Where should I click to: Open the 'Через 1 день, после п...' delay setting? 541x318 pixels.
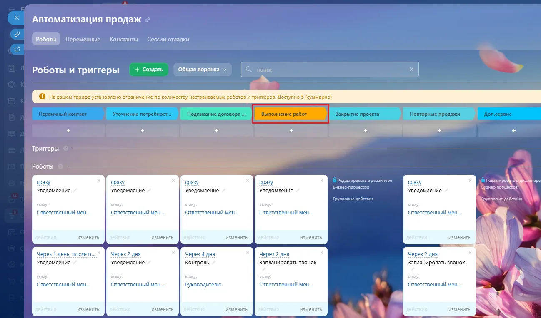[67, 254]
